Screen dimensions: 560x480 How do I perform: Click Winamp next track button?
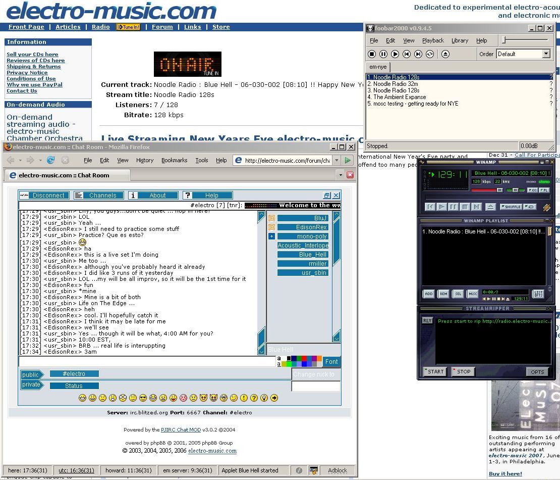click(476, 207)
